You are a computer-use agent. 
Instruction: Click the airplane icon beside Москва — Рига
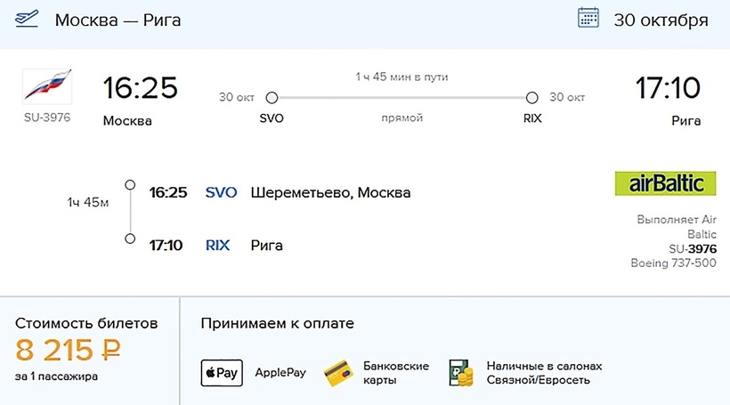[28, 19]
